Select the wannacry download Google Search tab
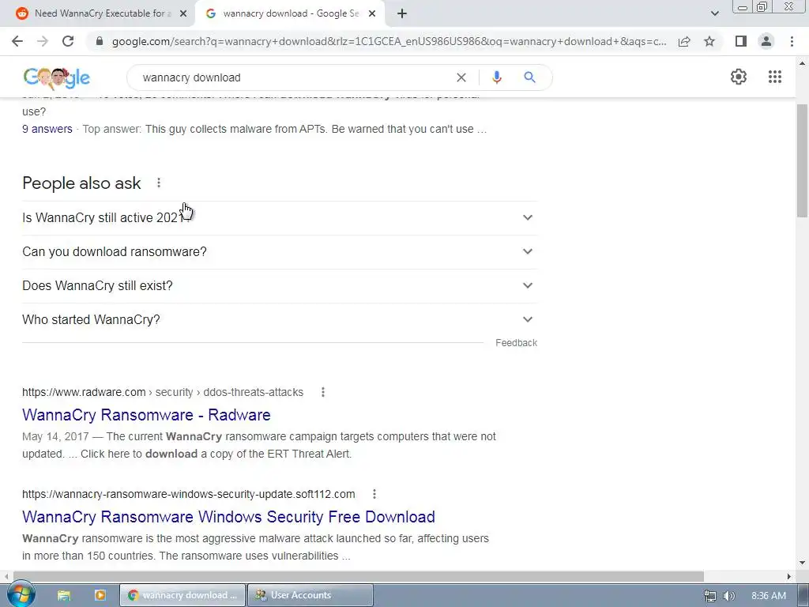The image size is (809, 607). click(289, 13)
